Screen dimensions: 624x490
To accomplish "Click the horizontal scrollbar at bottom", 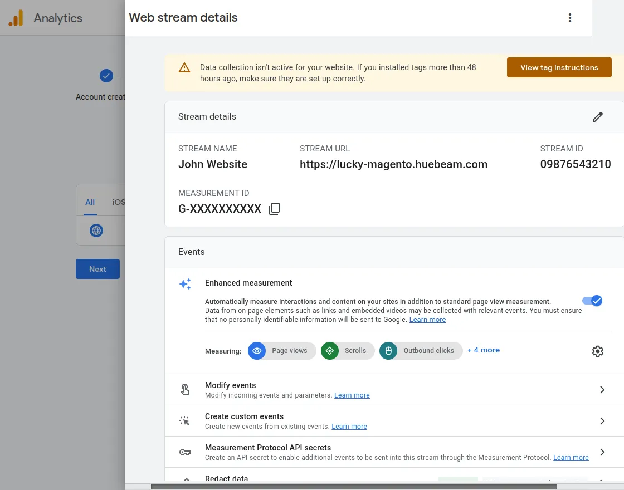I will [353, 487].
